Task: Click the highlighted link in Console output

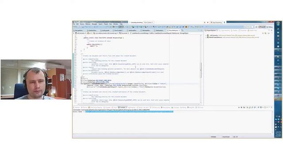Action: point(129,112)
